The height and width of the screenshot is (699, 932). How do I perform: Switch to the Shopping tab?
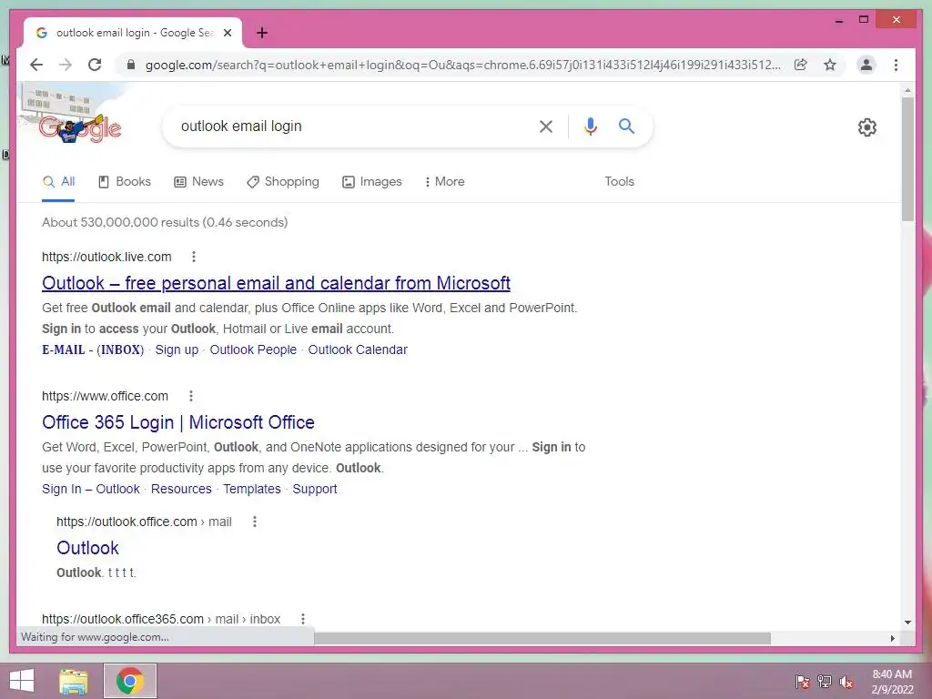pyautogui.click(x=283, y=182)
